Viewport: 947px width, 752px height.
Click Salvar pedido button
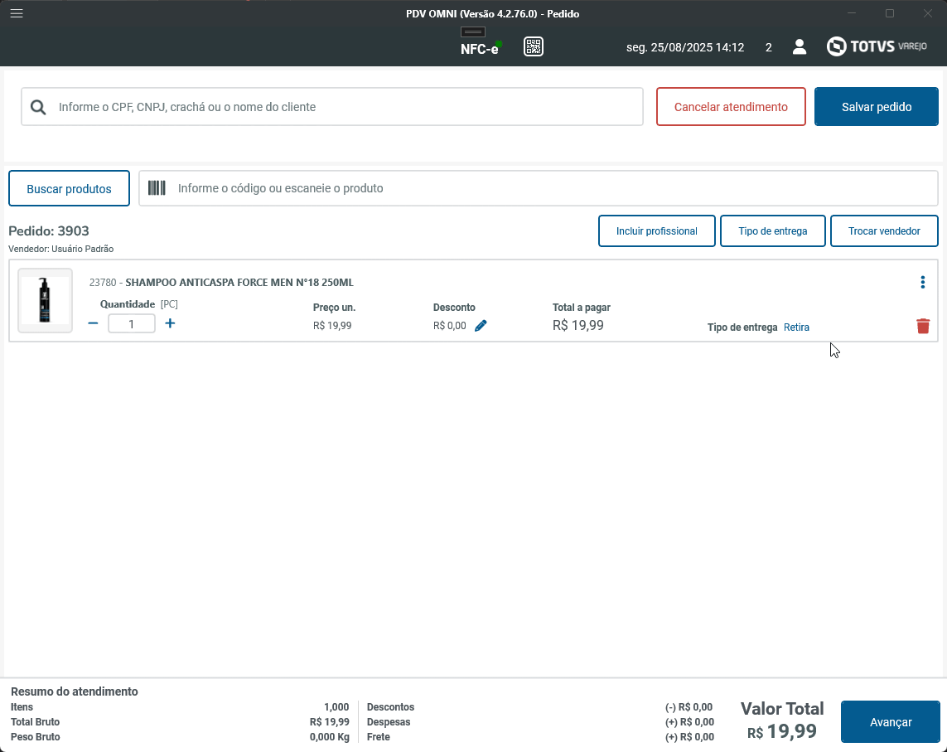877,107
